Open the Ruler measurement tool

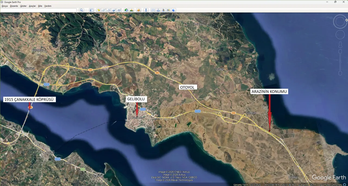coord(146,10)
